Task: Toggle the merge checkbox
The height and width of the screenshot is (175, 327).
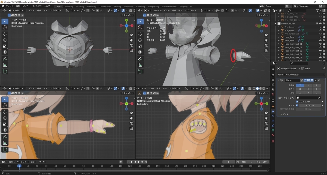Action: pyautogui.click(x=297, y=105)
